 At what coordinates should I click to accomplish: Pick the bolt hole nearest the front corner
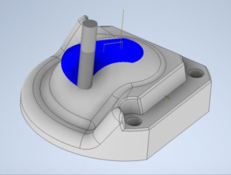[134, 122]
